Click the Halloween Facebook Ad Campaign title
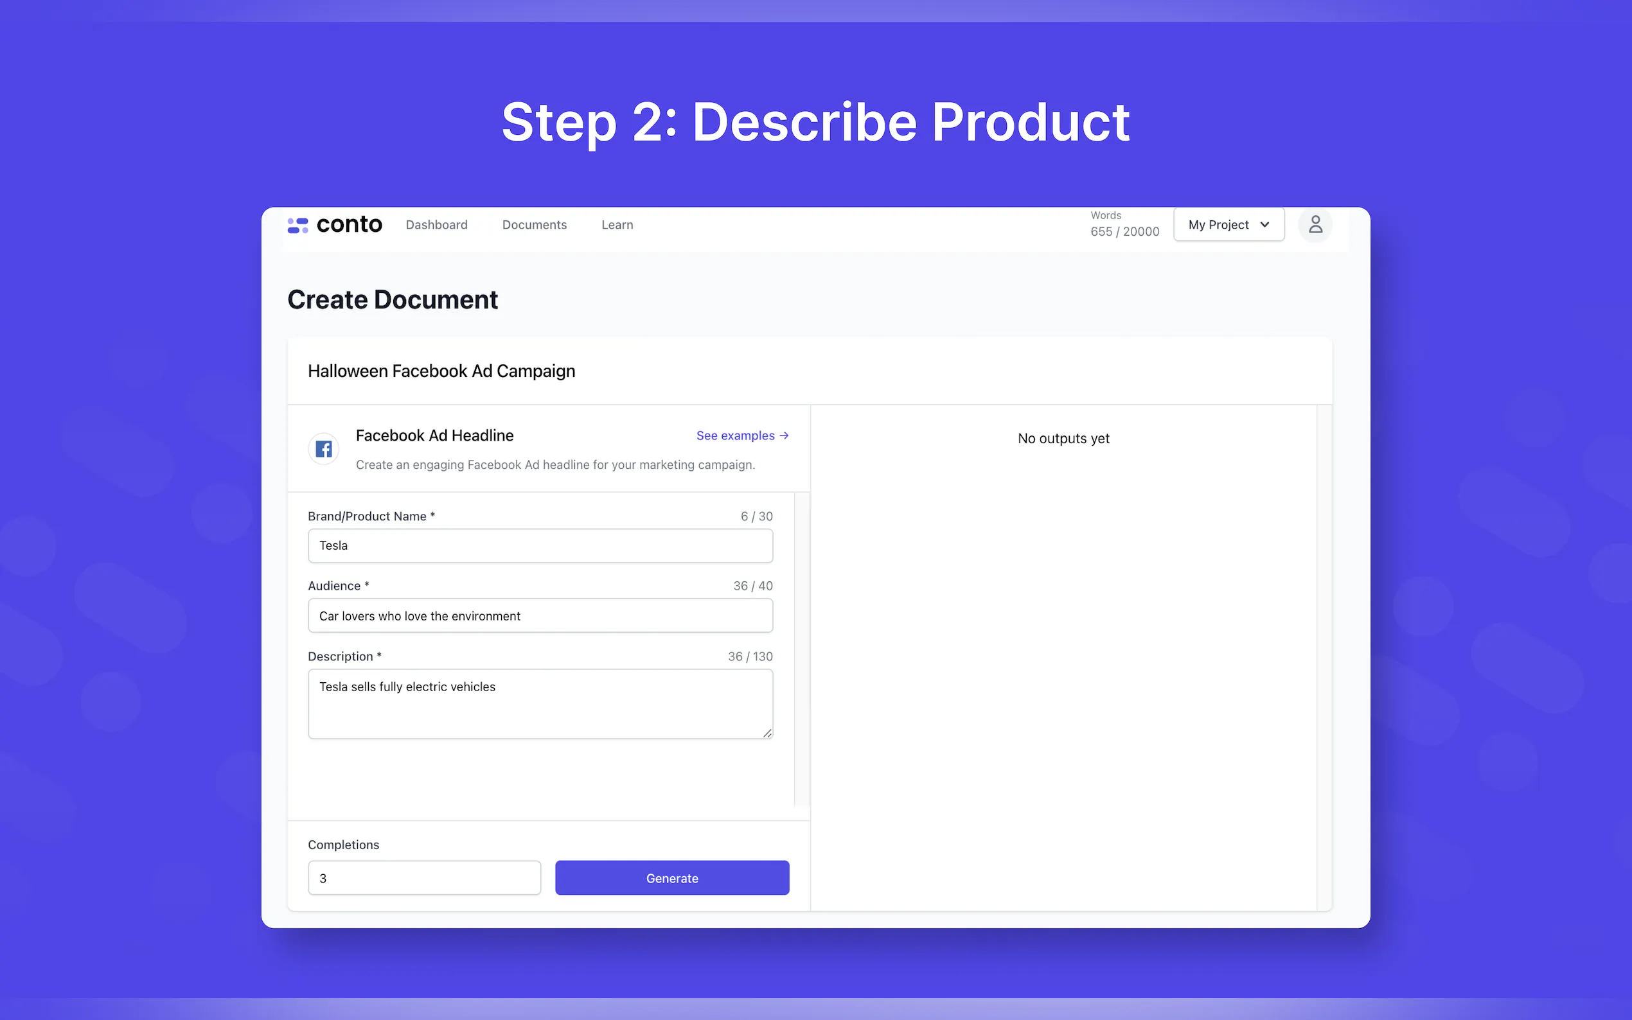The width and height of the screenshot is (1632, 1020). click(x=441, y=371)
